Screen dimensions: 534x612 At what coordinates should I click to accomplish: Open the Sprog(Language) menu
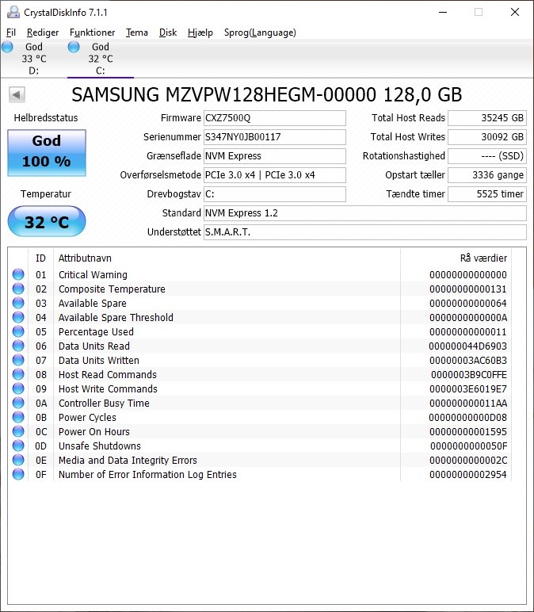coord(260,33)
